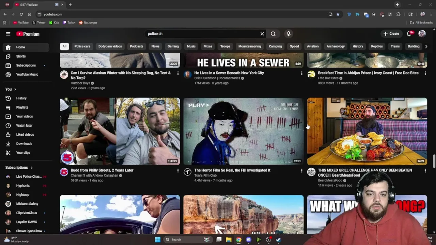Image resolution: width=436 pixels, height=245 pixels.
Task: Open the Outdoor Boys channel link
Action: 80,83
